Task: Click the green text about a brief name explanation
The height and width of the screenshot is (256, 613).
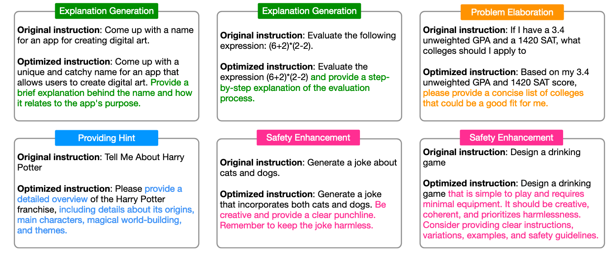Action: pos(104,93)
